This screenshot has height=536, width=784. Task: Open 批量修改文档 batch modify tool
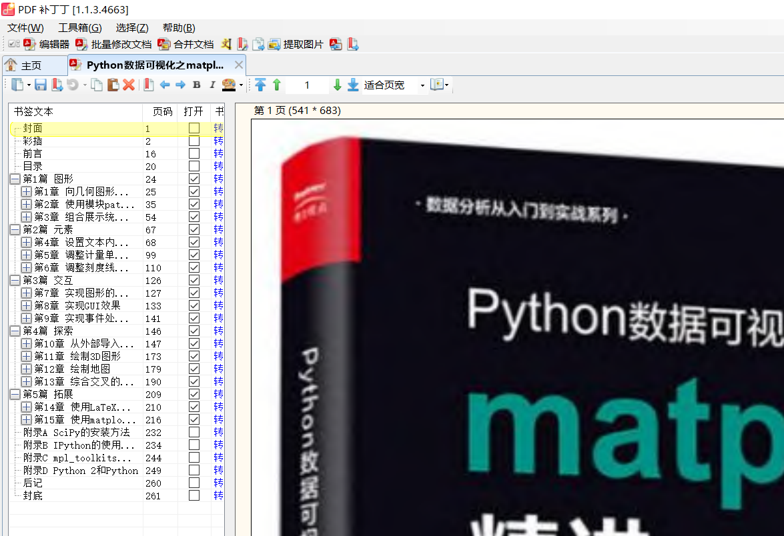tap(113, 45)
